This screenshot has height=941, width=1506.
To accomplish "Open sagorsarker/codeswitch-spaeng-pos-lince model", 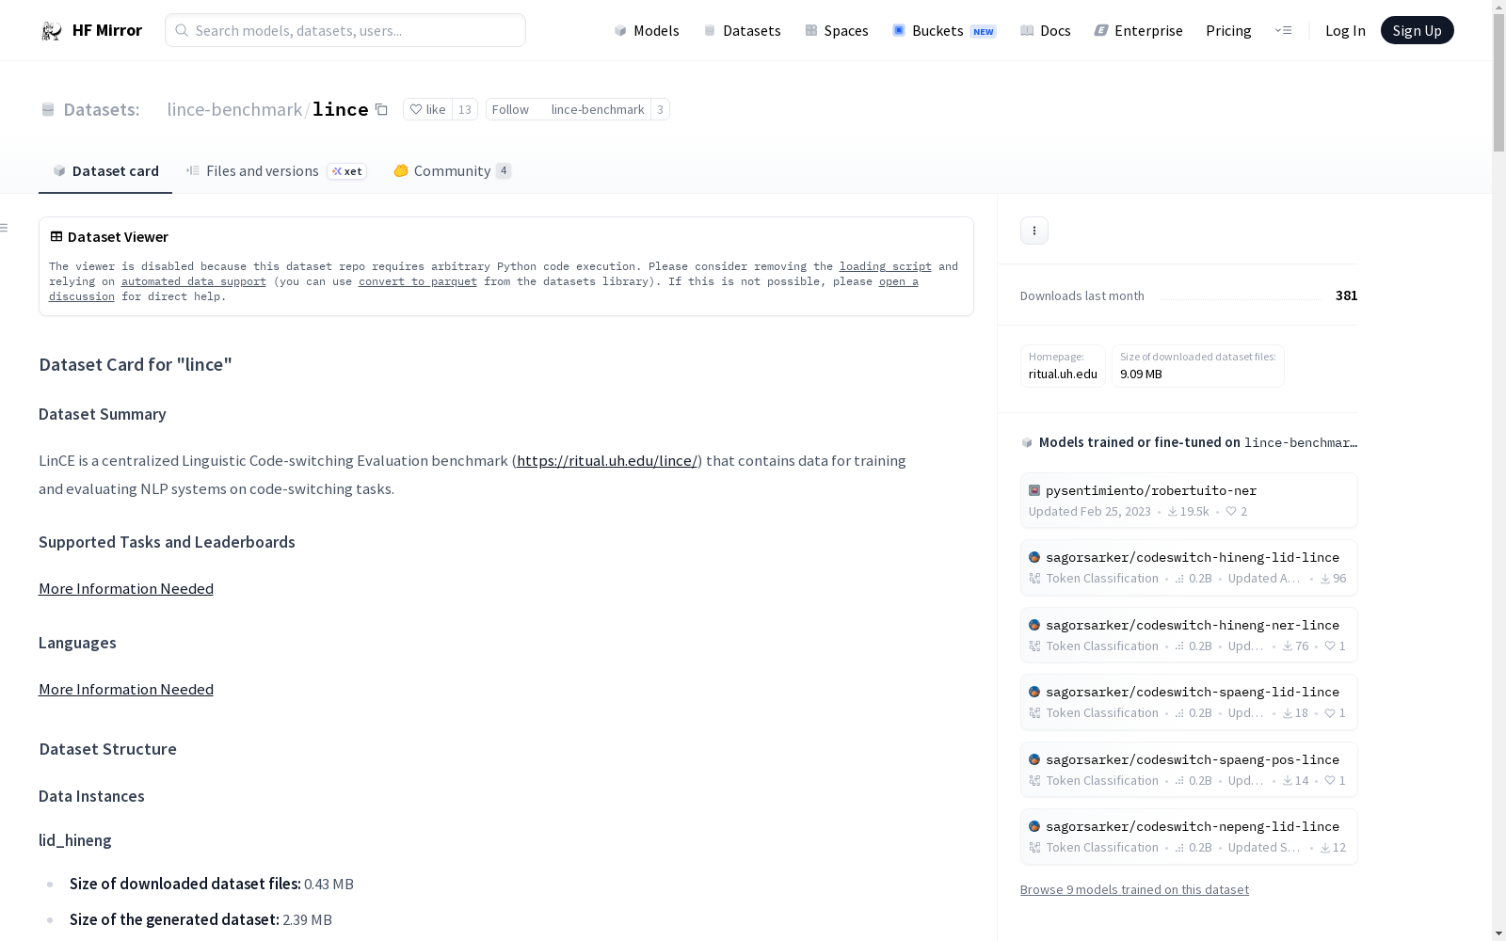I will 1189,769.
